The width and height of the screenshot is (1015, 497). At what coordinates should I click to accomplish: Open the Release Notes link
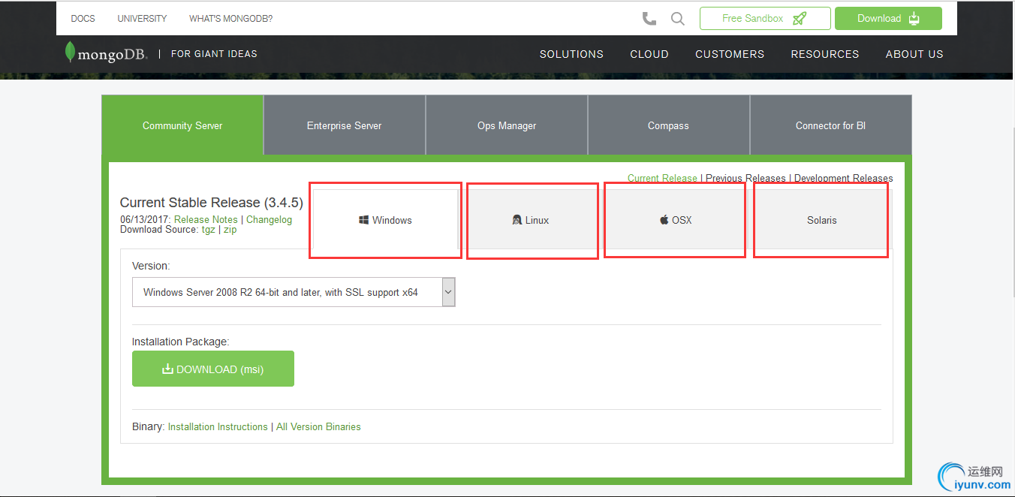click(x=206, y=220)
